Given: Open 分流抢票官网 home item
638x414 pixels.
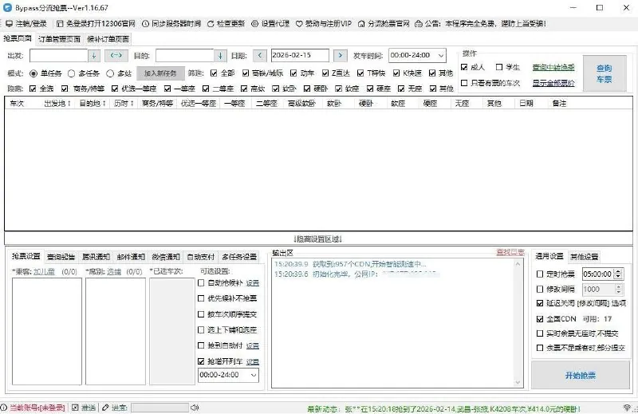Looking at the screenshot, I should click(x=384, y=24).
